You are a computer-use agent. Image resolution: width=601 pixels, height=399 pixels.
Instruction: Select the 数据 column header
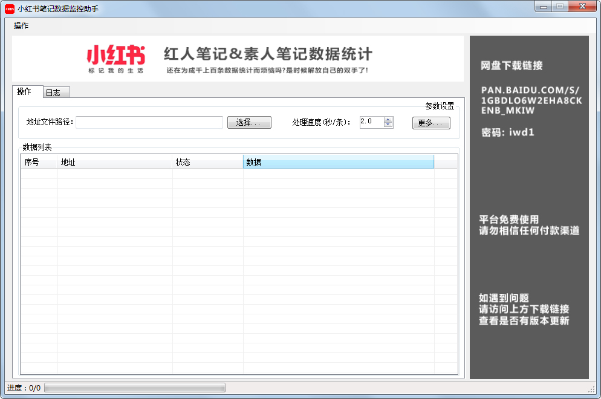[338, 162]
